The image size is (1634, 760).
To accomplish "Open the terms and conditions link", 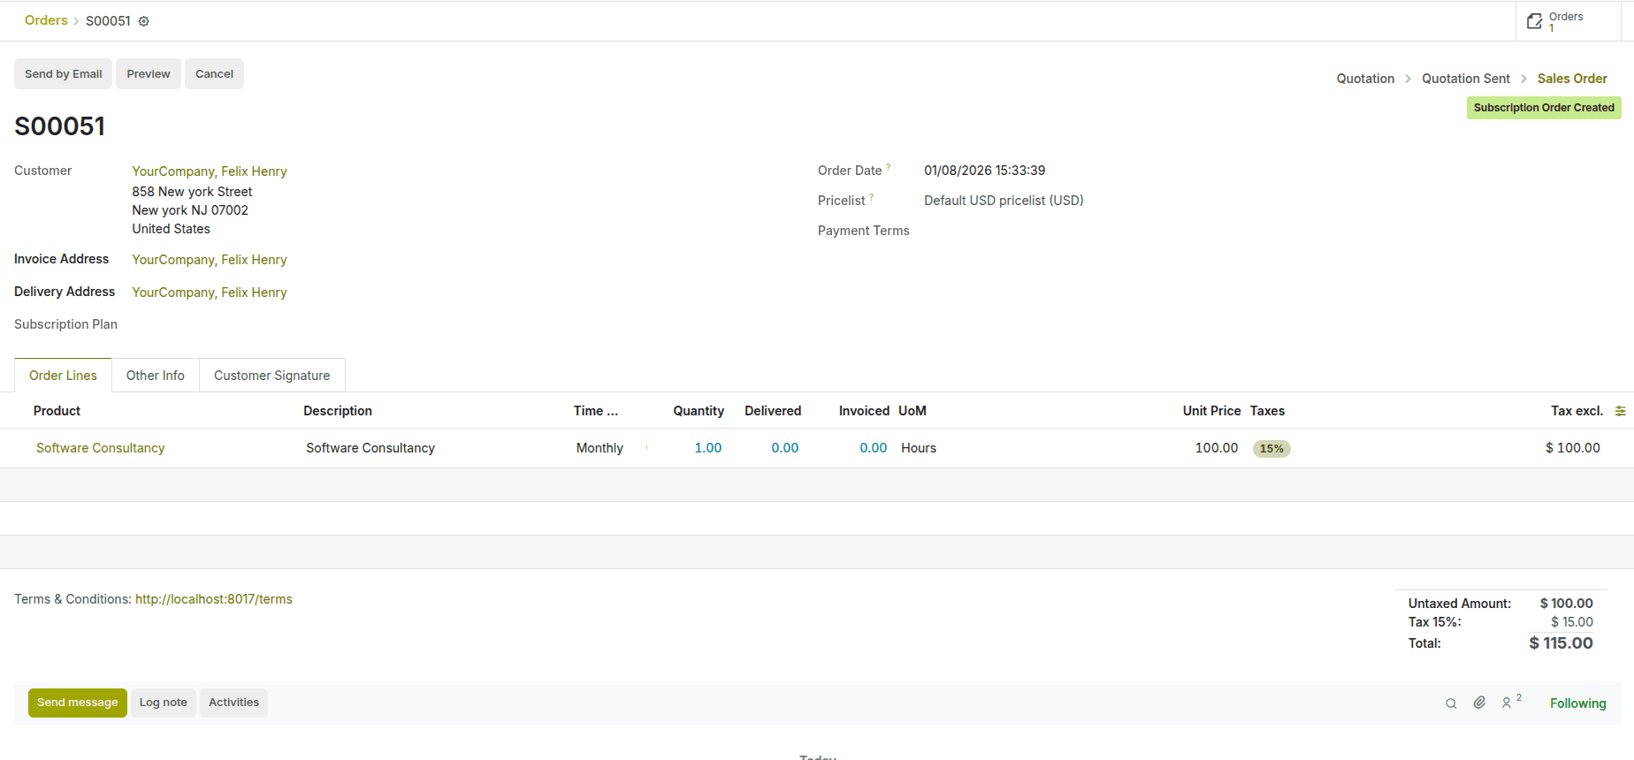I will (x=213, y=599).
